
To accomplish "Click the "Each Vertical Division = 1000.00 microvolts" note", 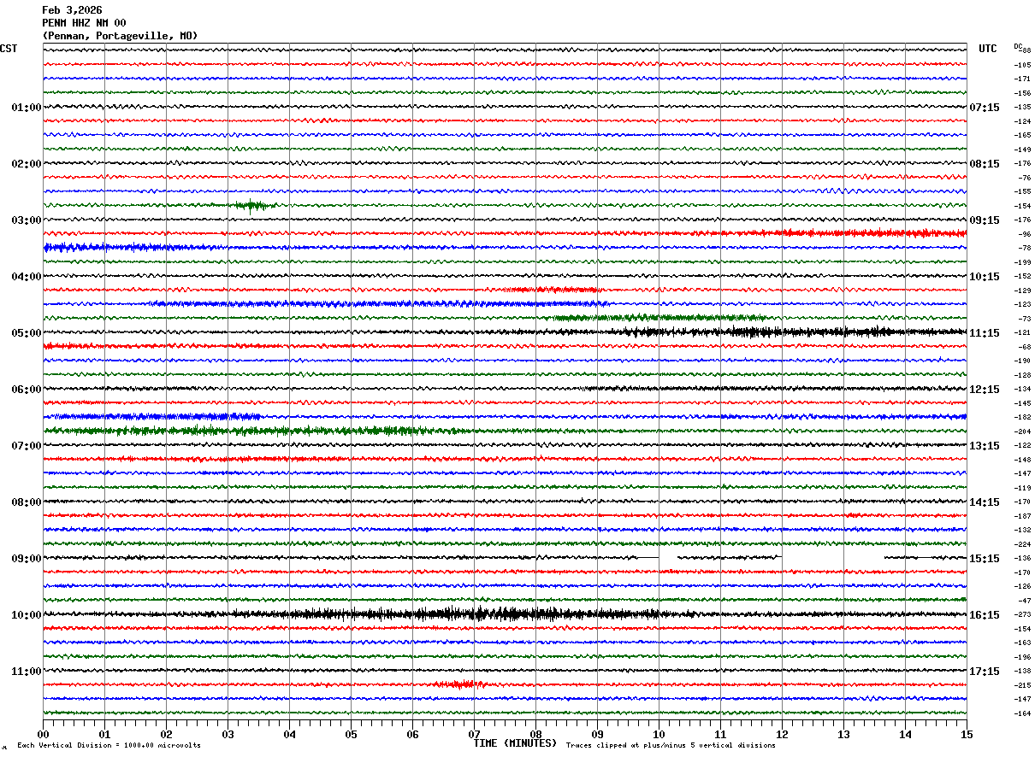I will pyautogui.click(x=109, y=746).
